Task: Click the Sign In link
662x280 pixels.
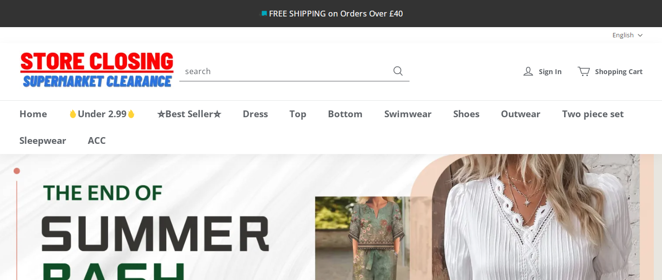Action: pos(550,72)
